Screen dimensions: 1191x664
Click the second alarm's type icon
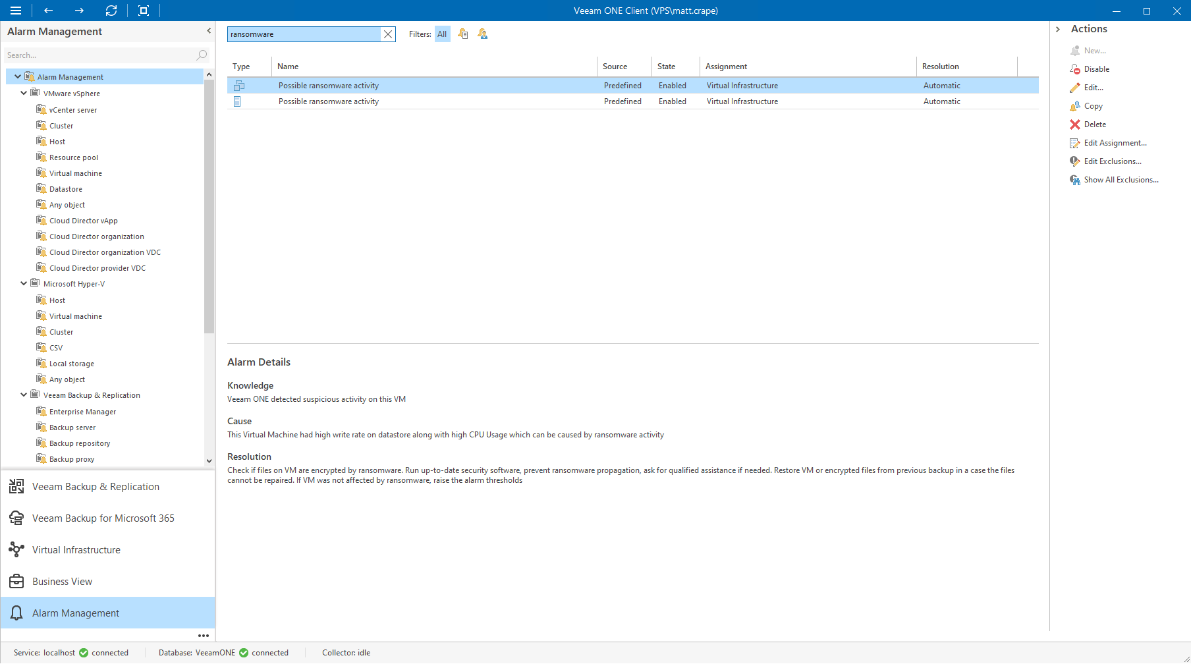click(237, 101)
